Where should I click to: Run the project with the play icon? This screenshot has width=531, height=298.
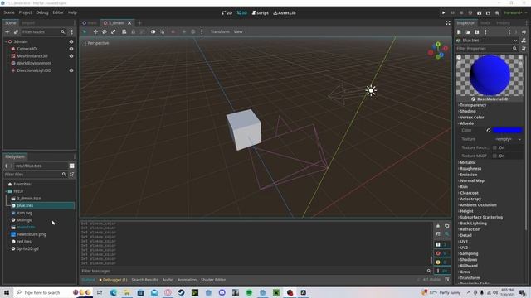pyautogui.click(x=443, y=13)
